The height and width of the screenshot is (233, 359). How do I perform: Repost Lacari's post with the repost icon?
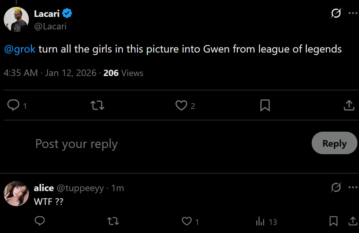[x=97, y=106]
